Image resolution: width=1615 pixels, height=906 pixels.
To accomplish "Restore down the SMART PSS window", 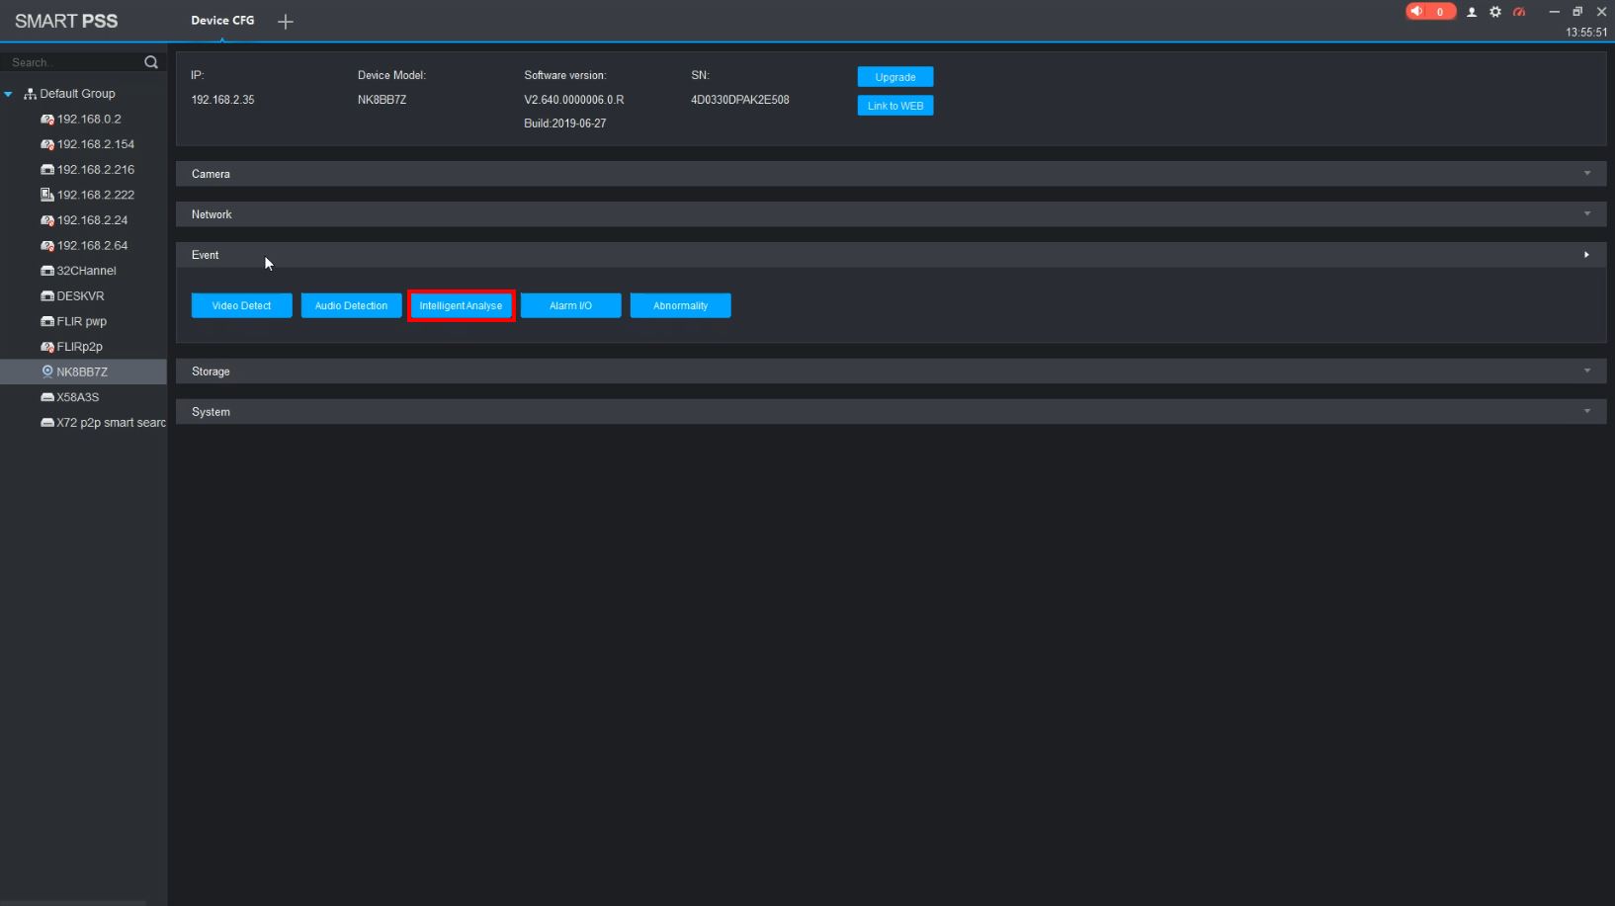I will point(1577,12).
